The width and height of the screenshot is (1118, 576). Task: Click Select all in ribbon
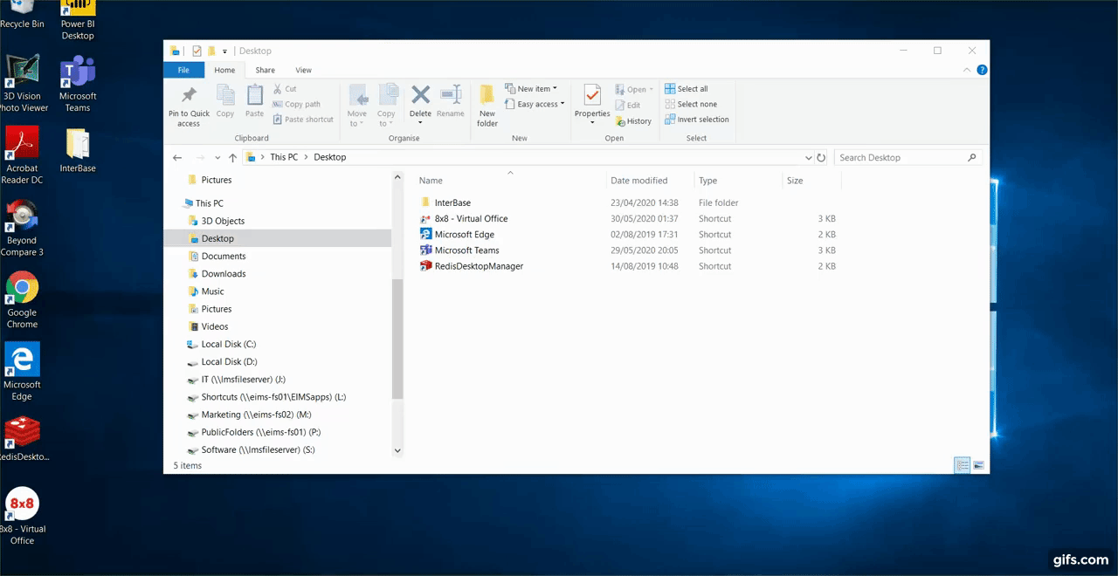[686, 89]
